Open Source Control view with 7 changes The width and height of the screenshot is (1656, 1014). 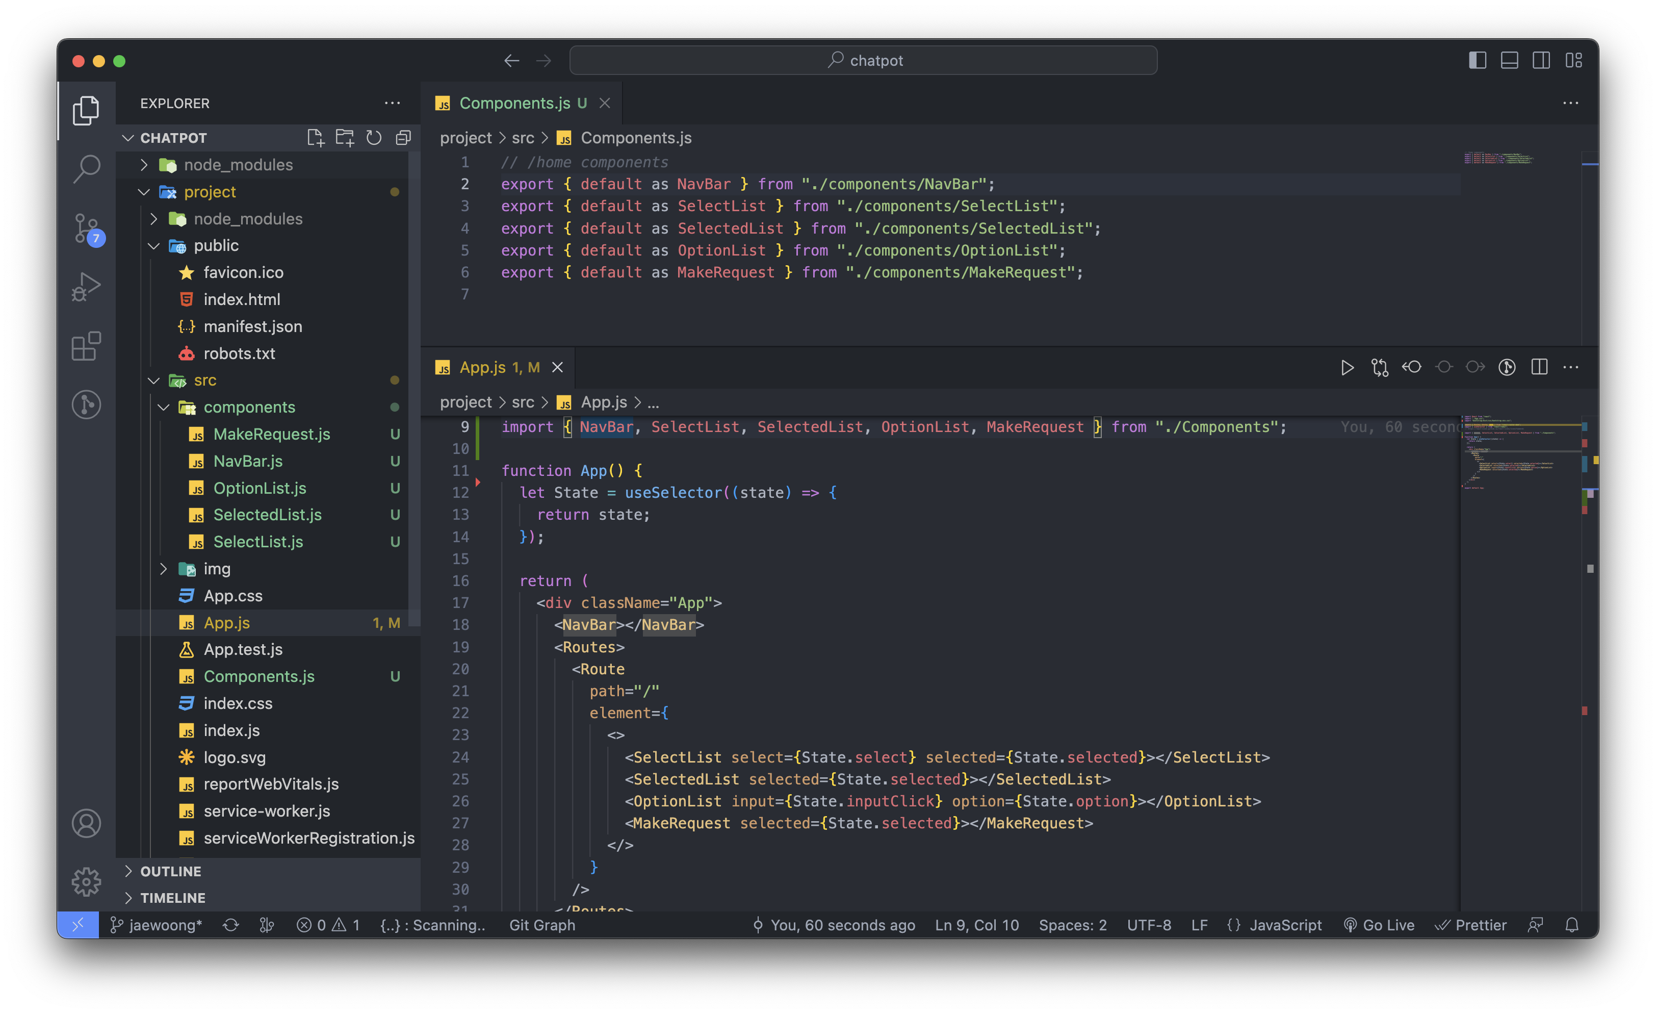point(86,229)
